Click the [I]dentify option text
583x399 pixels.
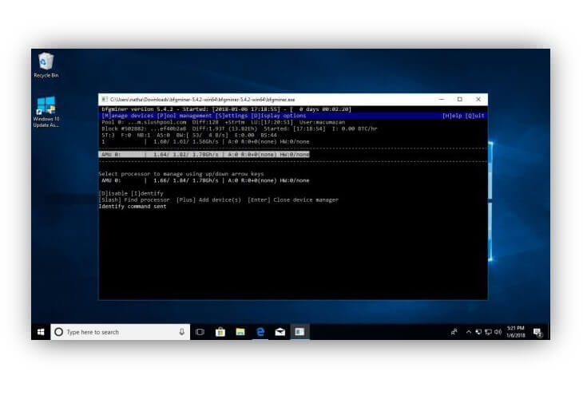[x=147, y=194]
